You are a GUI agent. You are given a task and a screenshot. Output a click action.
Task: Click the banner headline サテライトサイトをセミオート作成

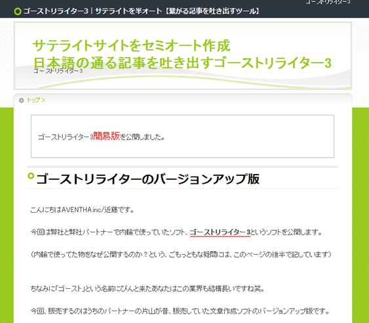click(131, 45)
